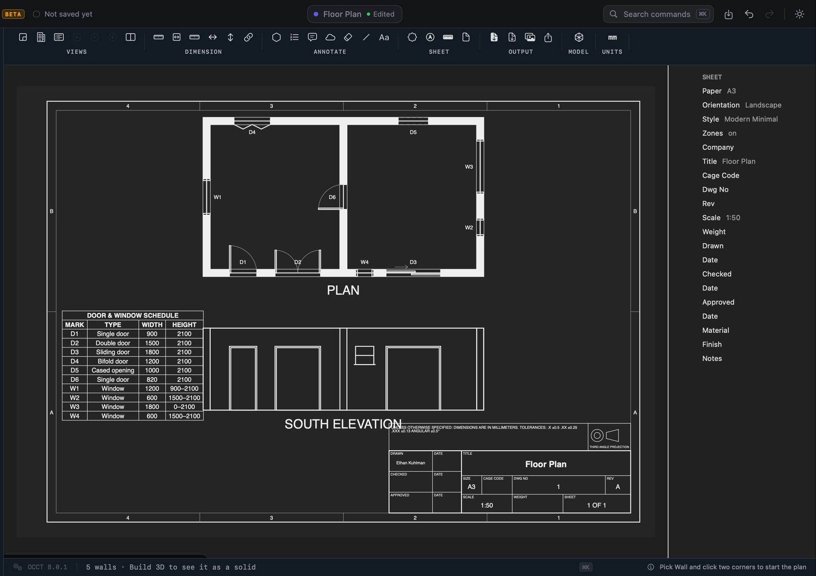Select the boxed horizontal-arrow dimension tool
The width and height of the screenshot is (816, 576).
pos(176,37)
